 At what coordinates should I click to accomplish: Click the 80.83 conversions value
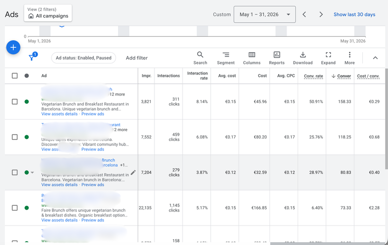pos(346,172)
